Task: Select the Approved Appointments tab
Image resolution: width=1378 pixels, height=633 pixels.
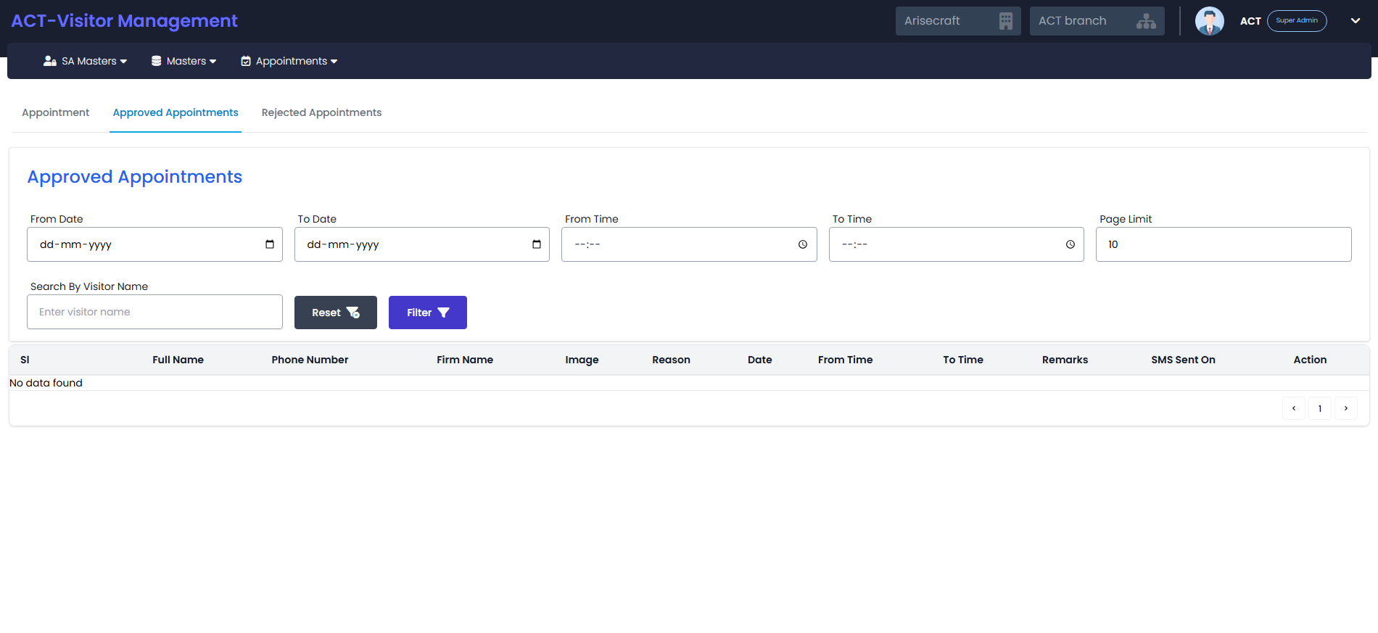Action: (176, 112)
